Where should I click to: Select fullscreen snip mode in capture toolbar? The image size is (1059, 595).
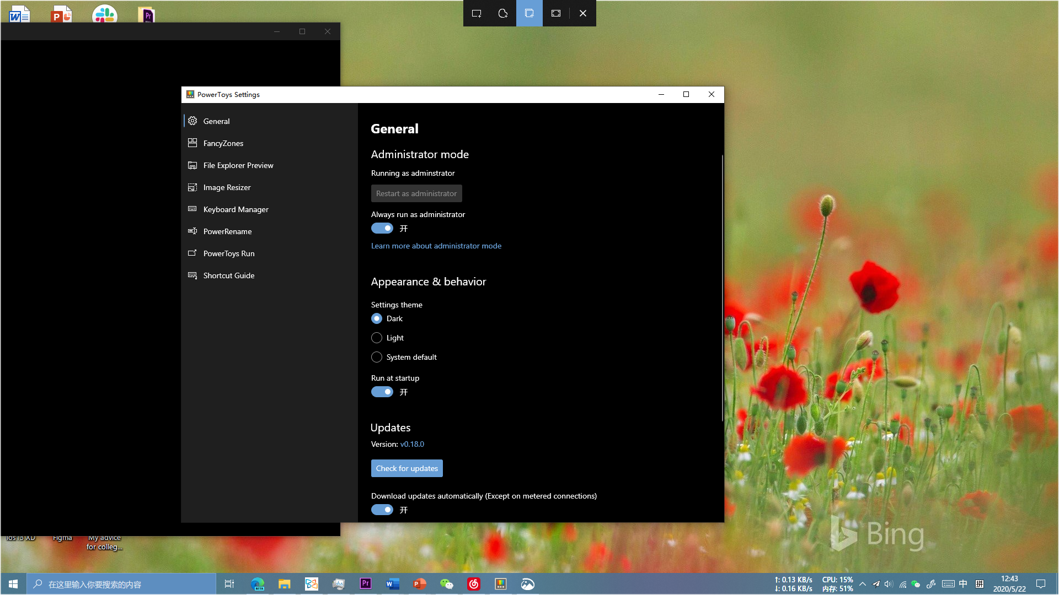point(555,13)
